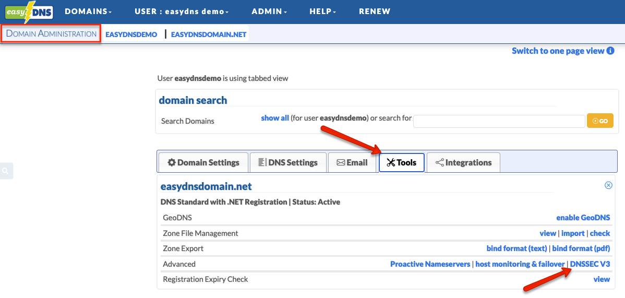Screen dimensions: 625x298
Task: Click check for Zone File Management
Action: pyautogui.click(x=600, y=233)
